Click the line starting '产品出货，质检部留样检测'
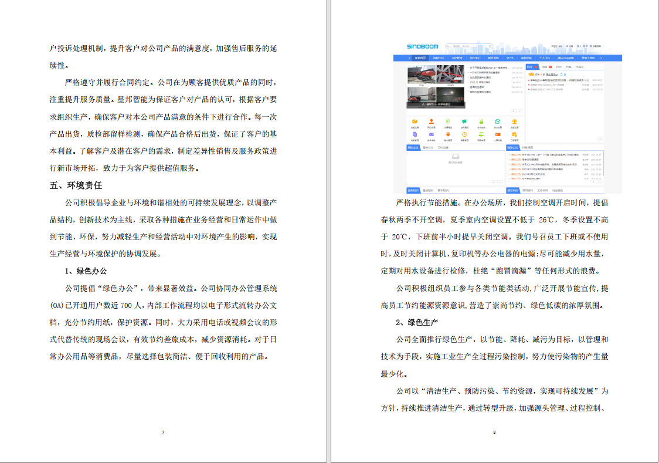659x463 pixels. (x=163, y=134)
